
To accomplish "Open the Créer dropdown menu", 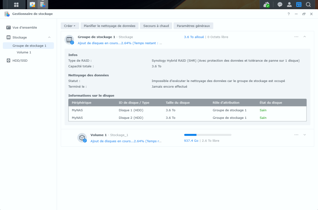I will (x=70, y=26).
